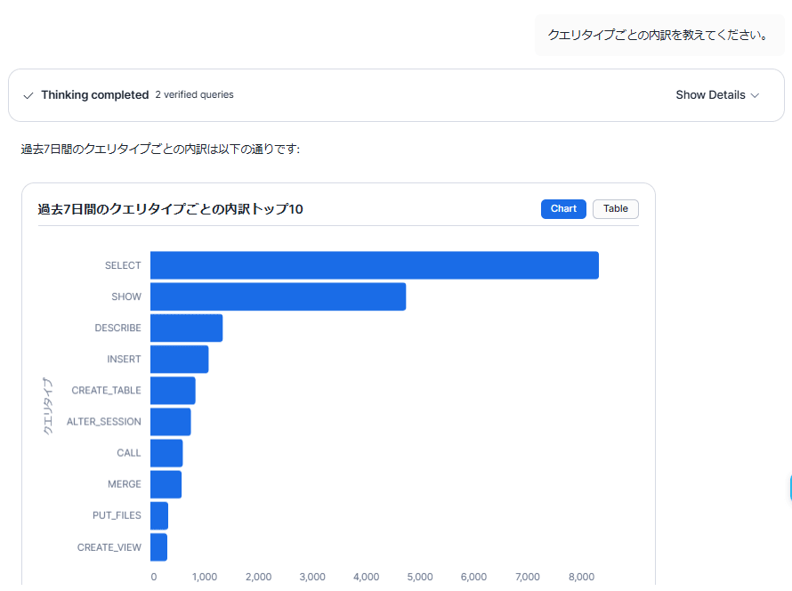This screenshot has width=792, height=591.
Task: Click the chart title heading text
Action: tap(170, 209)
